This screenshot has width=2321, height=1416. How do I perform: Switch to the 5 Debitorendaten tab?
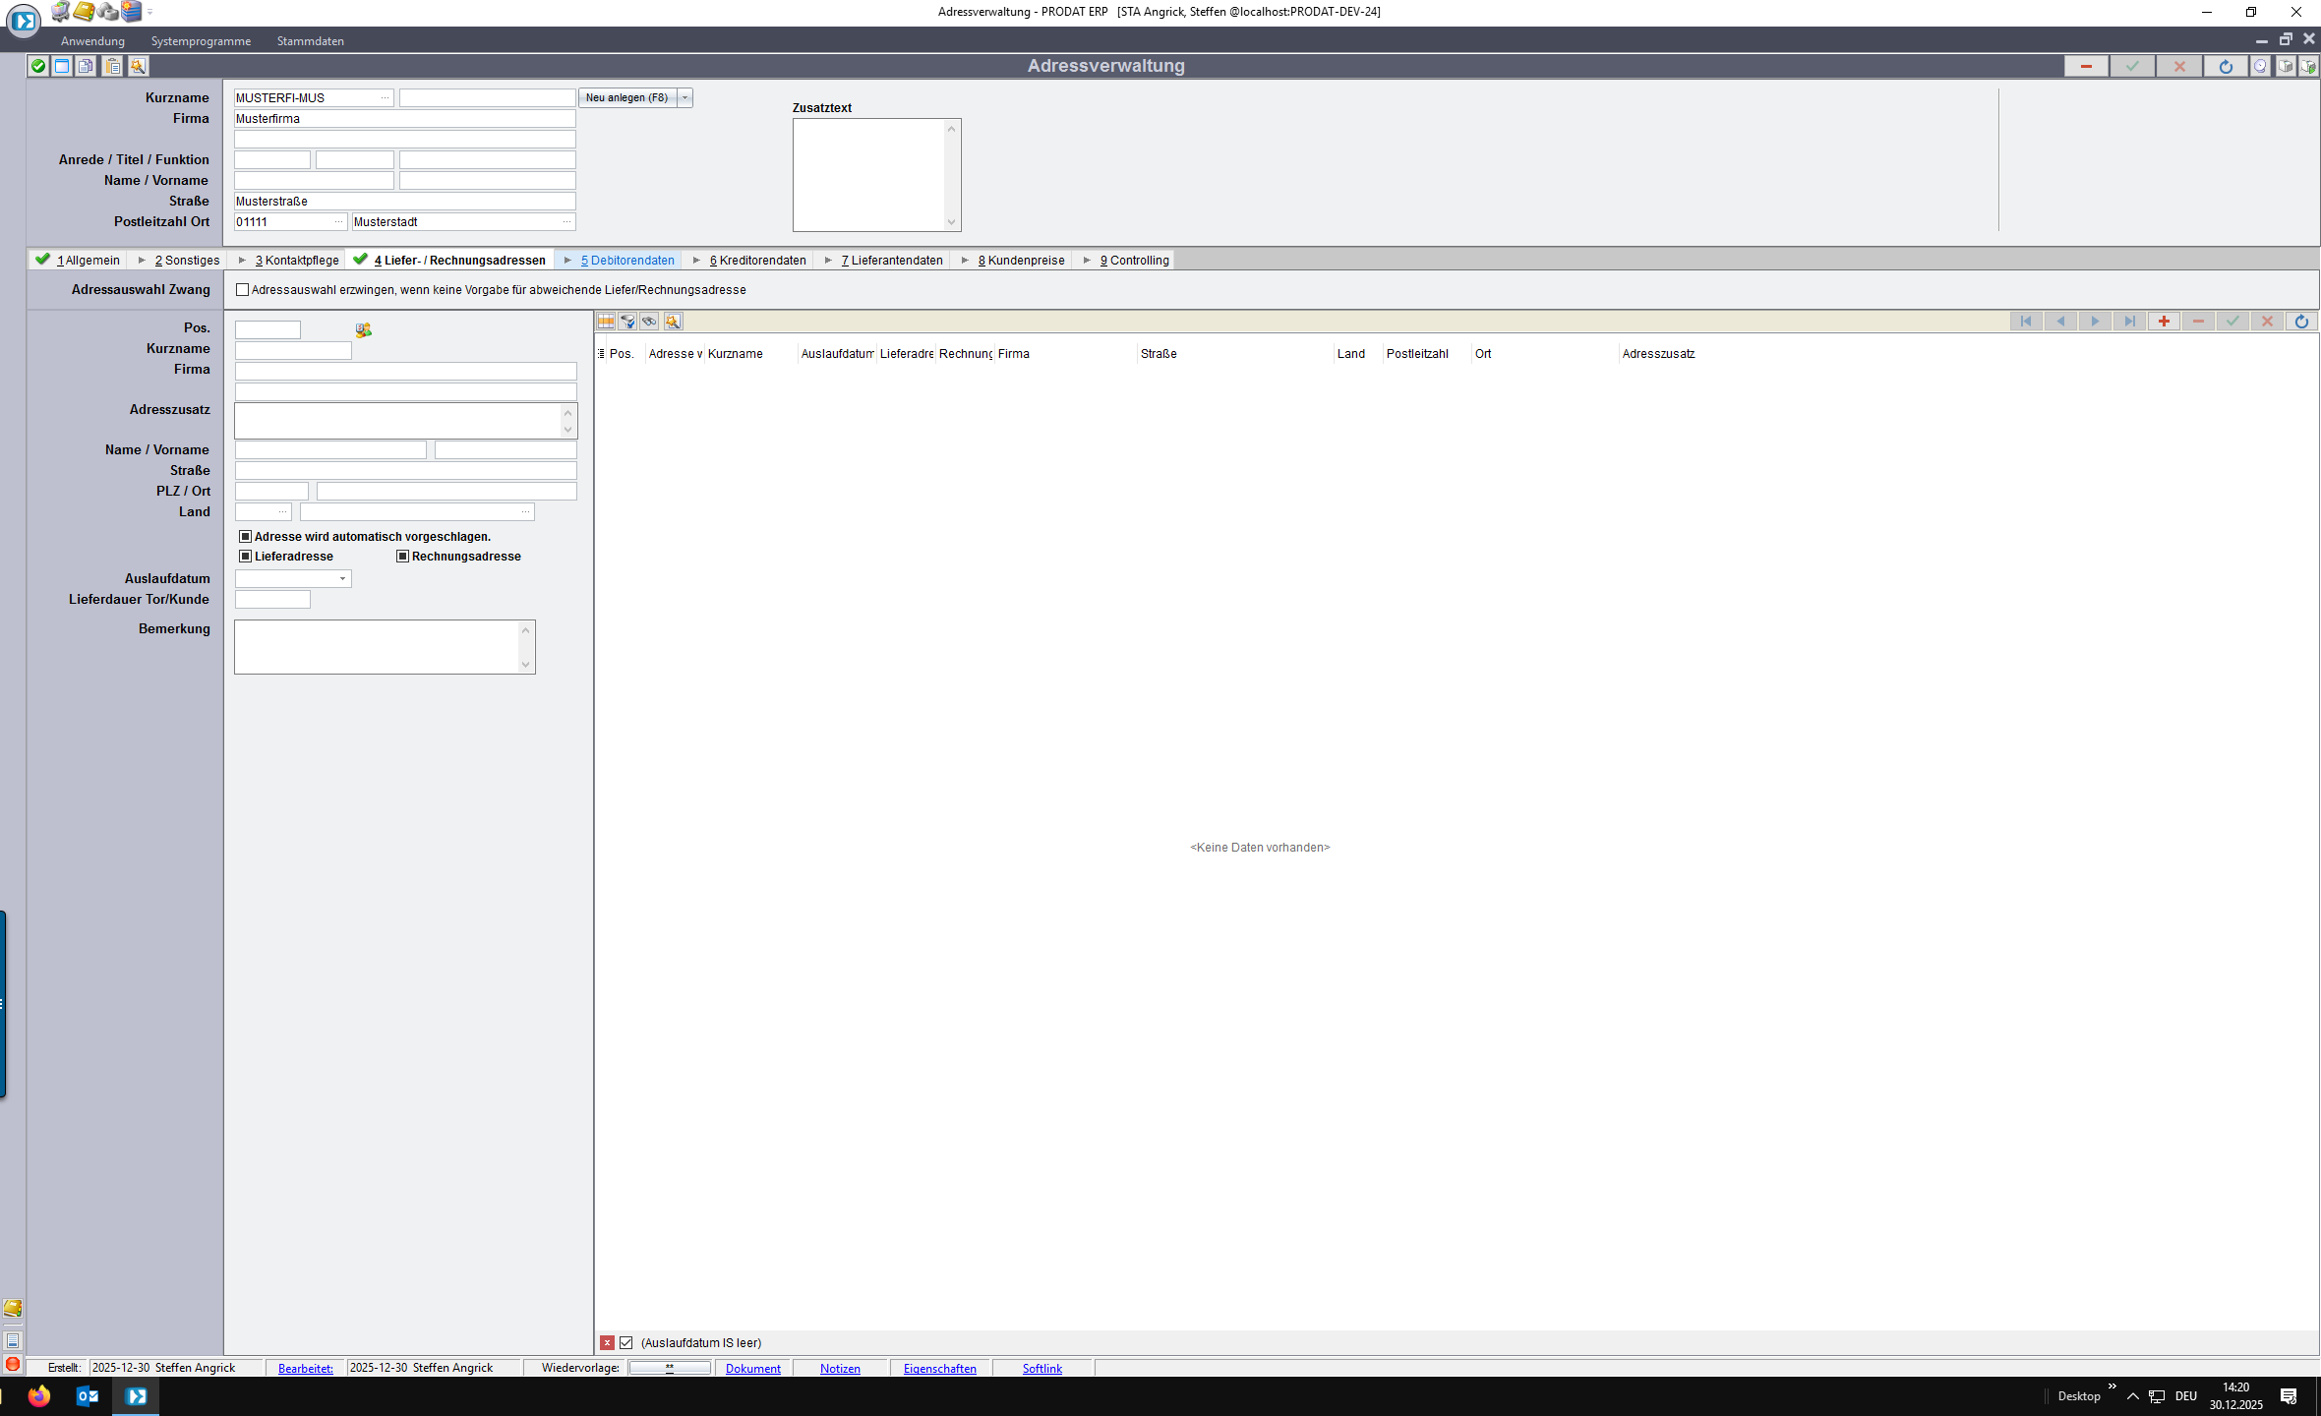click(626, 261)
